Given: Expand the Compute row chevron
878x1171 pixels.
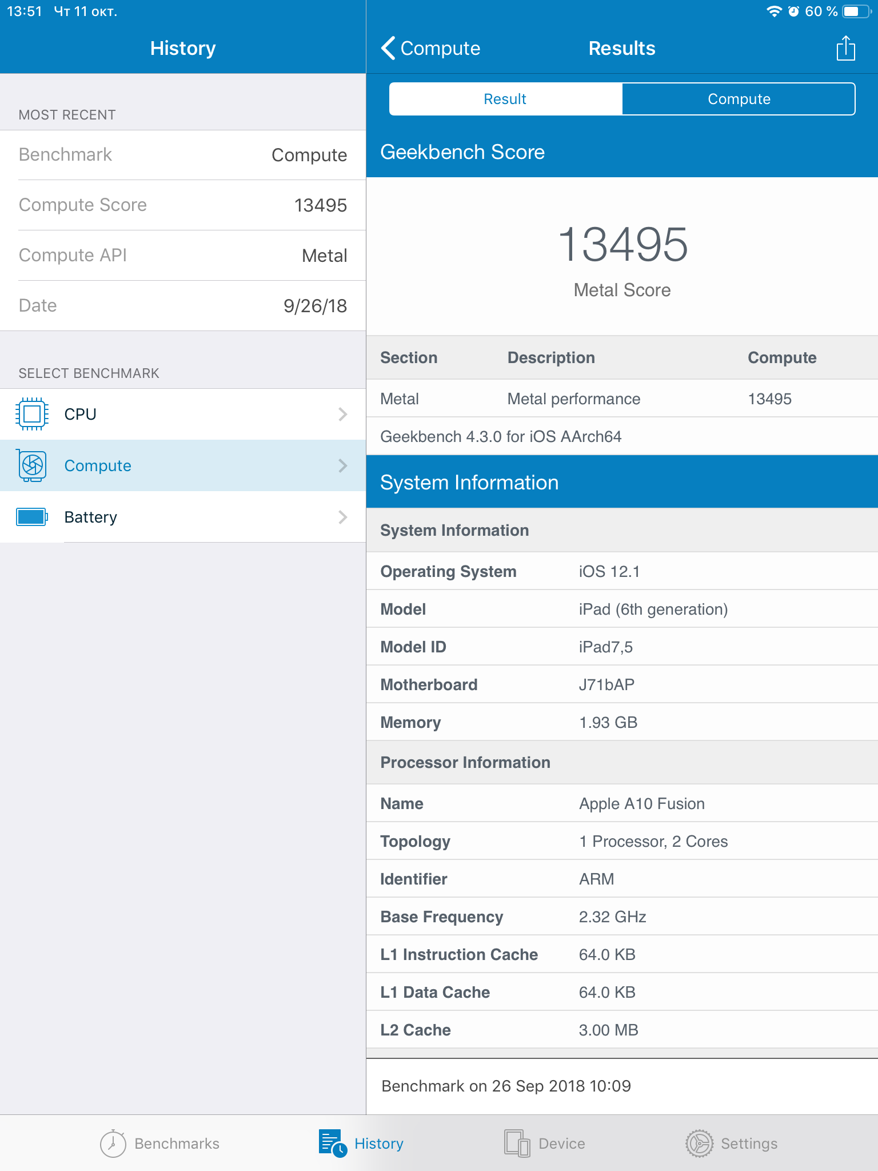Looking at the screenshot, I should [x=343, y=465].
